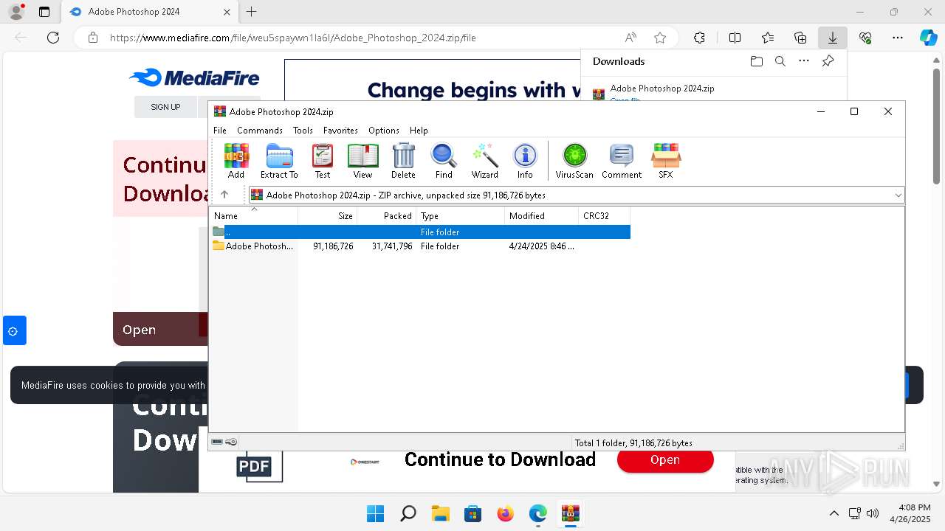Click the Delete trash icon in WinRAR
Screen dimensions: 945x531
pos(403,161)
